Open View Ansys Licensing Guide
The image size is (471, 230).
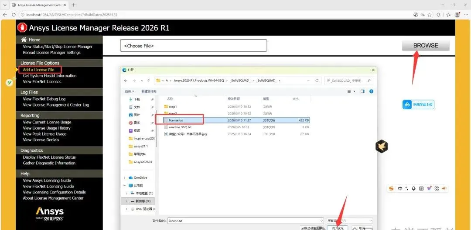[x=47, y=180]
